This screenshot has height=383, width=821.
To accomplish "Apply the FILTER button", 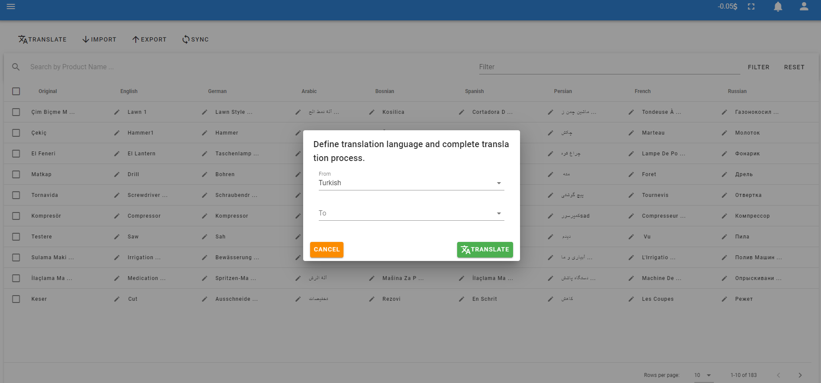I will tap(759, 67).
